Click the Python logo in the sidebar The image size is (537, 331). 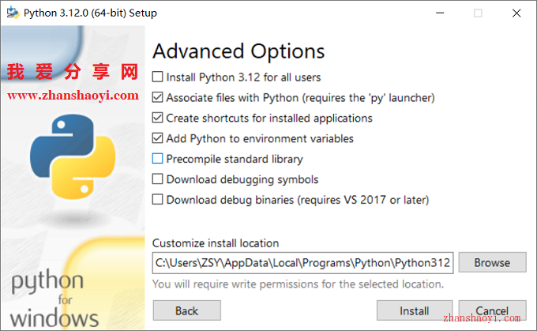[x=73, y=156]
